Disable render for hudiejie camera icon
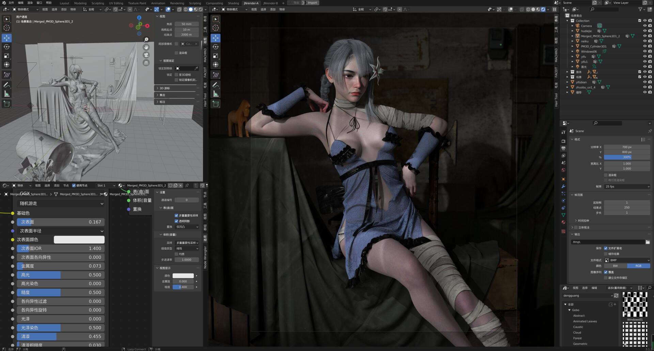654x351 pixels. coord(650,31)
